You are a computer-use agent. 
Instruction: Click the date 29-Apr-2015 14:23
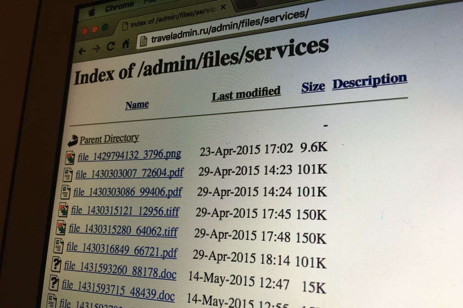245,171
